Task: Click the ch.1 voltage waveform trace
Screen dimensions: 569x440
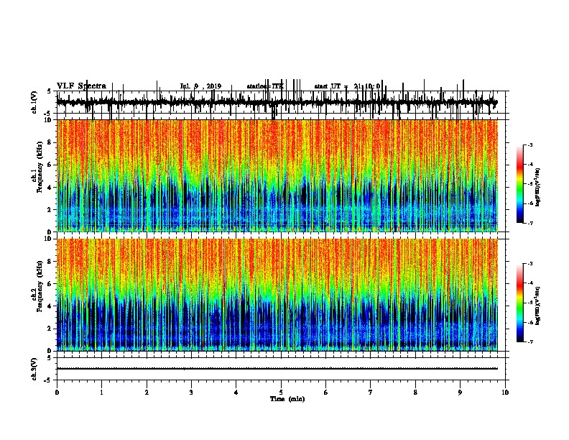Action: pyautogui.click(x=277, y=103)
